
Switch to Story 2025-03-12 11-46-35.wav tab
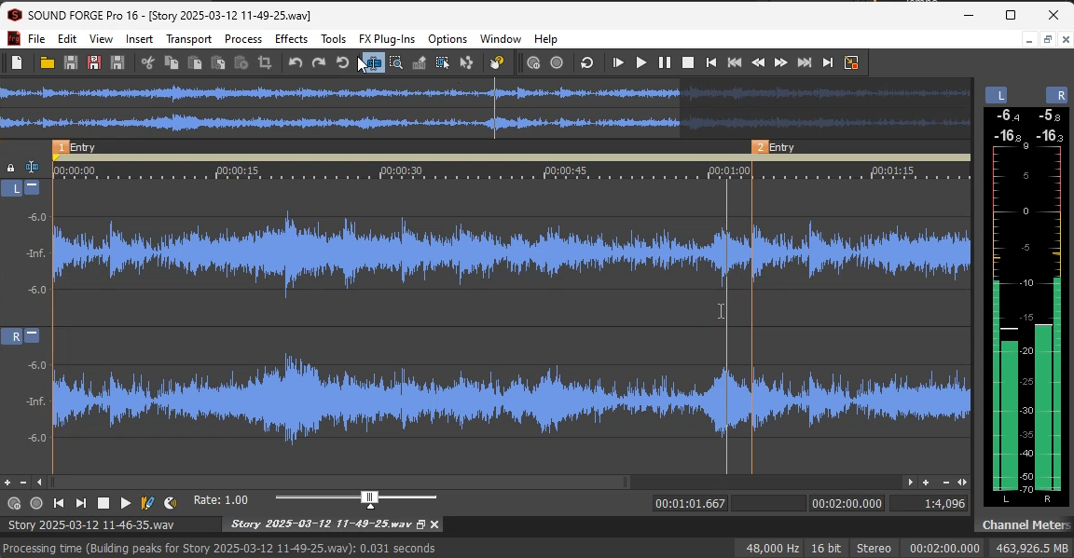91,525
